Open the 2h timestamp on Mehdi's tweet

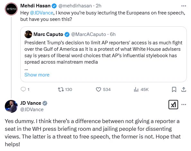coord(98,6)
